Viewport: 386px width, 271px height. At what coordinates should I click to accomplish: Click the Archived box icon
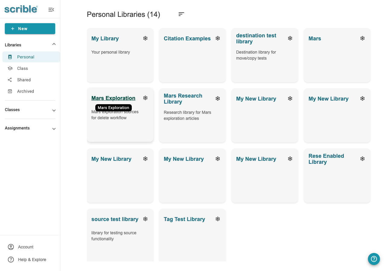[x=10, y=91]
